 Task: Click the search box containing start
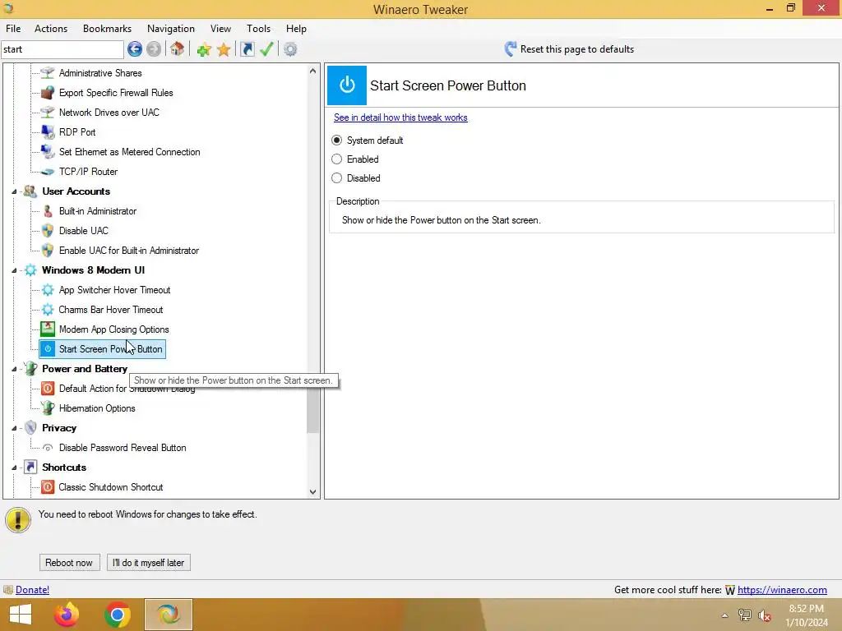coord(62,49)
